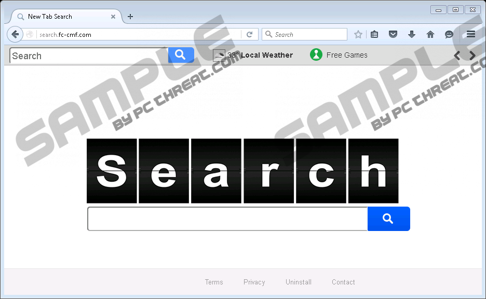Open the chat smiley icon

(x=449, y=34)
